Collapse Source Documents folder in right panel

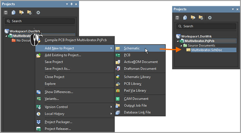point(181,46)
